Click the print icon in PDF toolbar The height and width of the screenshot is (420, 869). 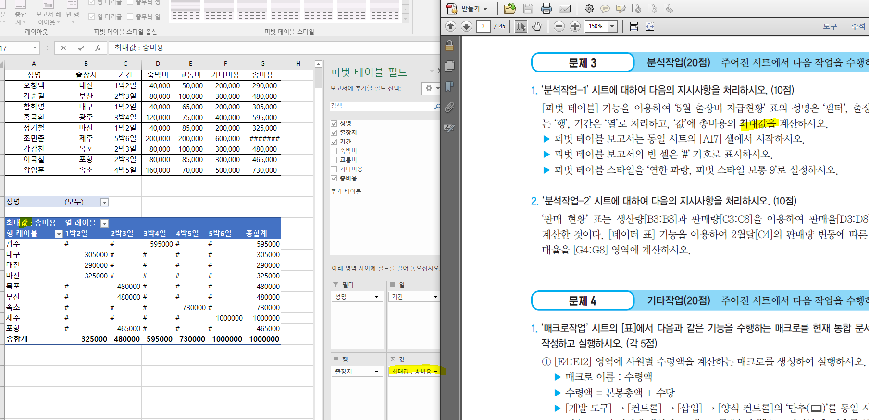pos(546,9)
